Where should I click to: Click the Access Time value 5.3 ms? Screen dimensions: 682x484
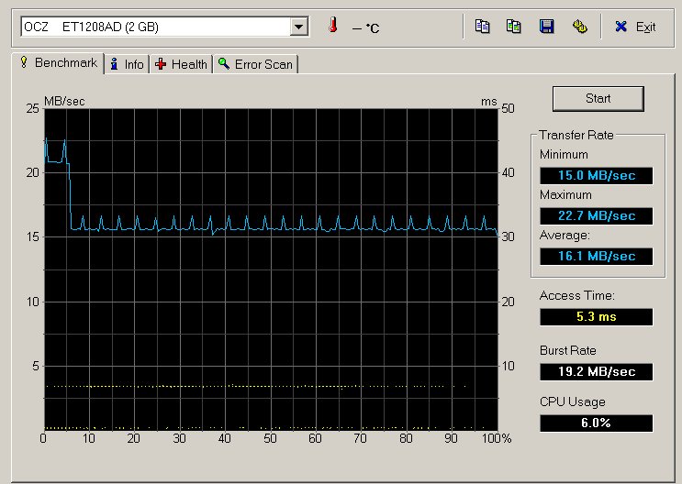point(597,317)
